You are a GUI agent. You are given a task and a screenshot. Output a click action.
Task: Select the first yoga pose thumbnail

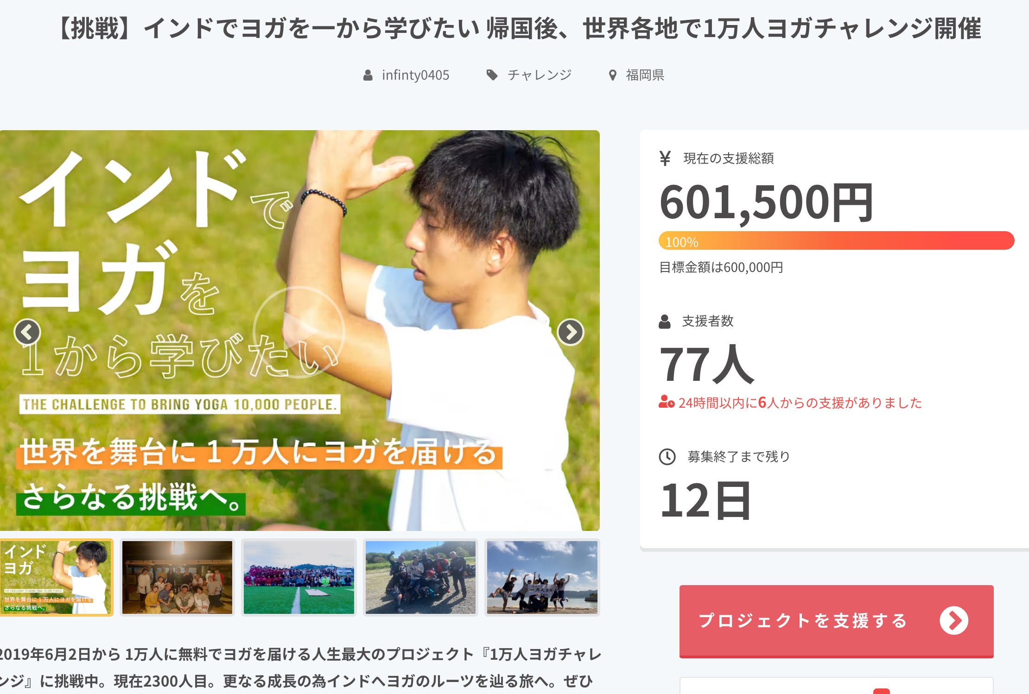point(57,577)
